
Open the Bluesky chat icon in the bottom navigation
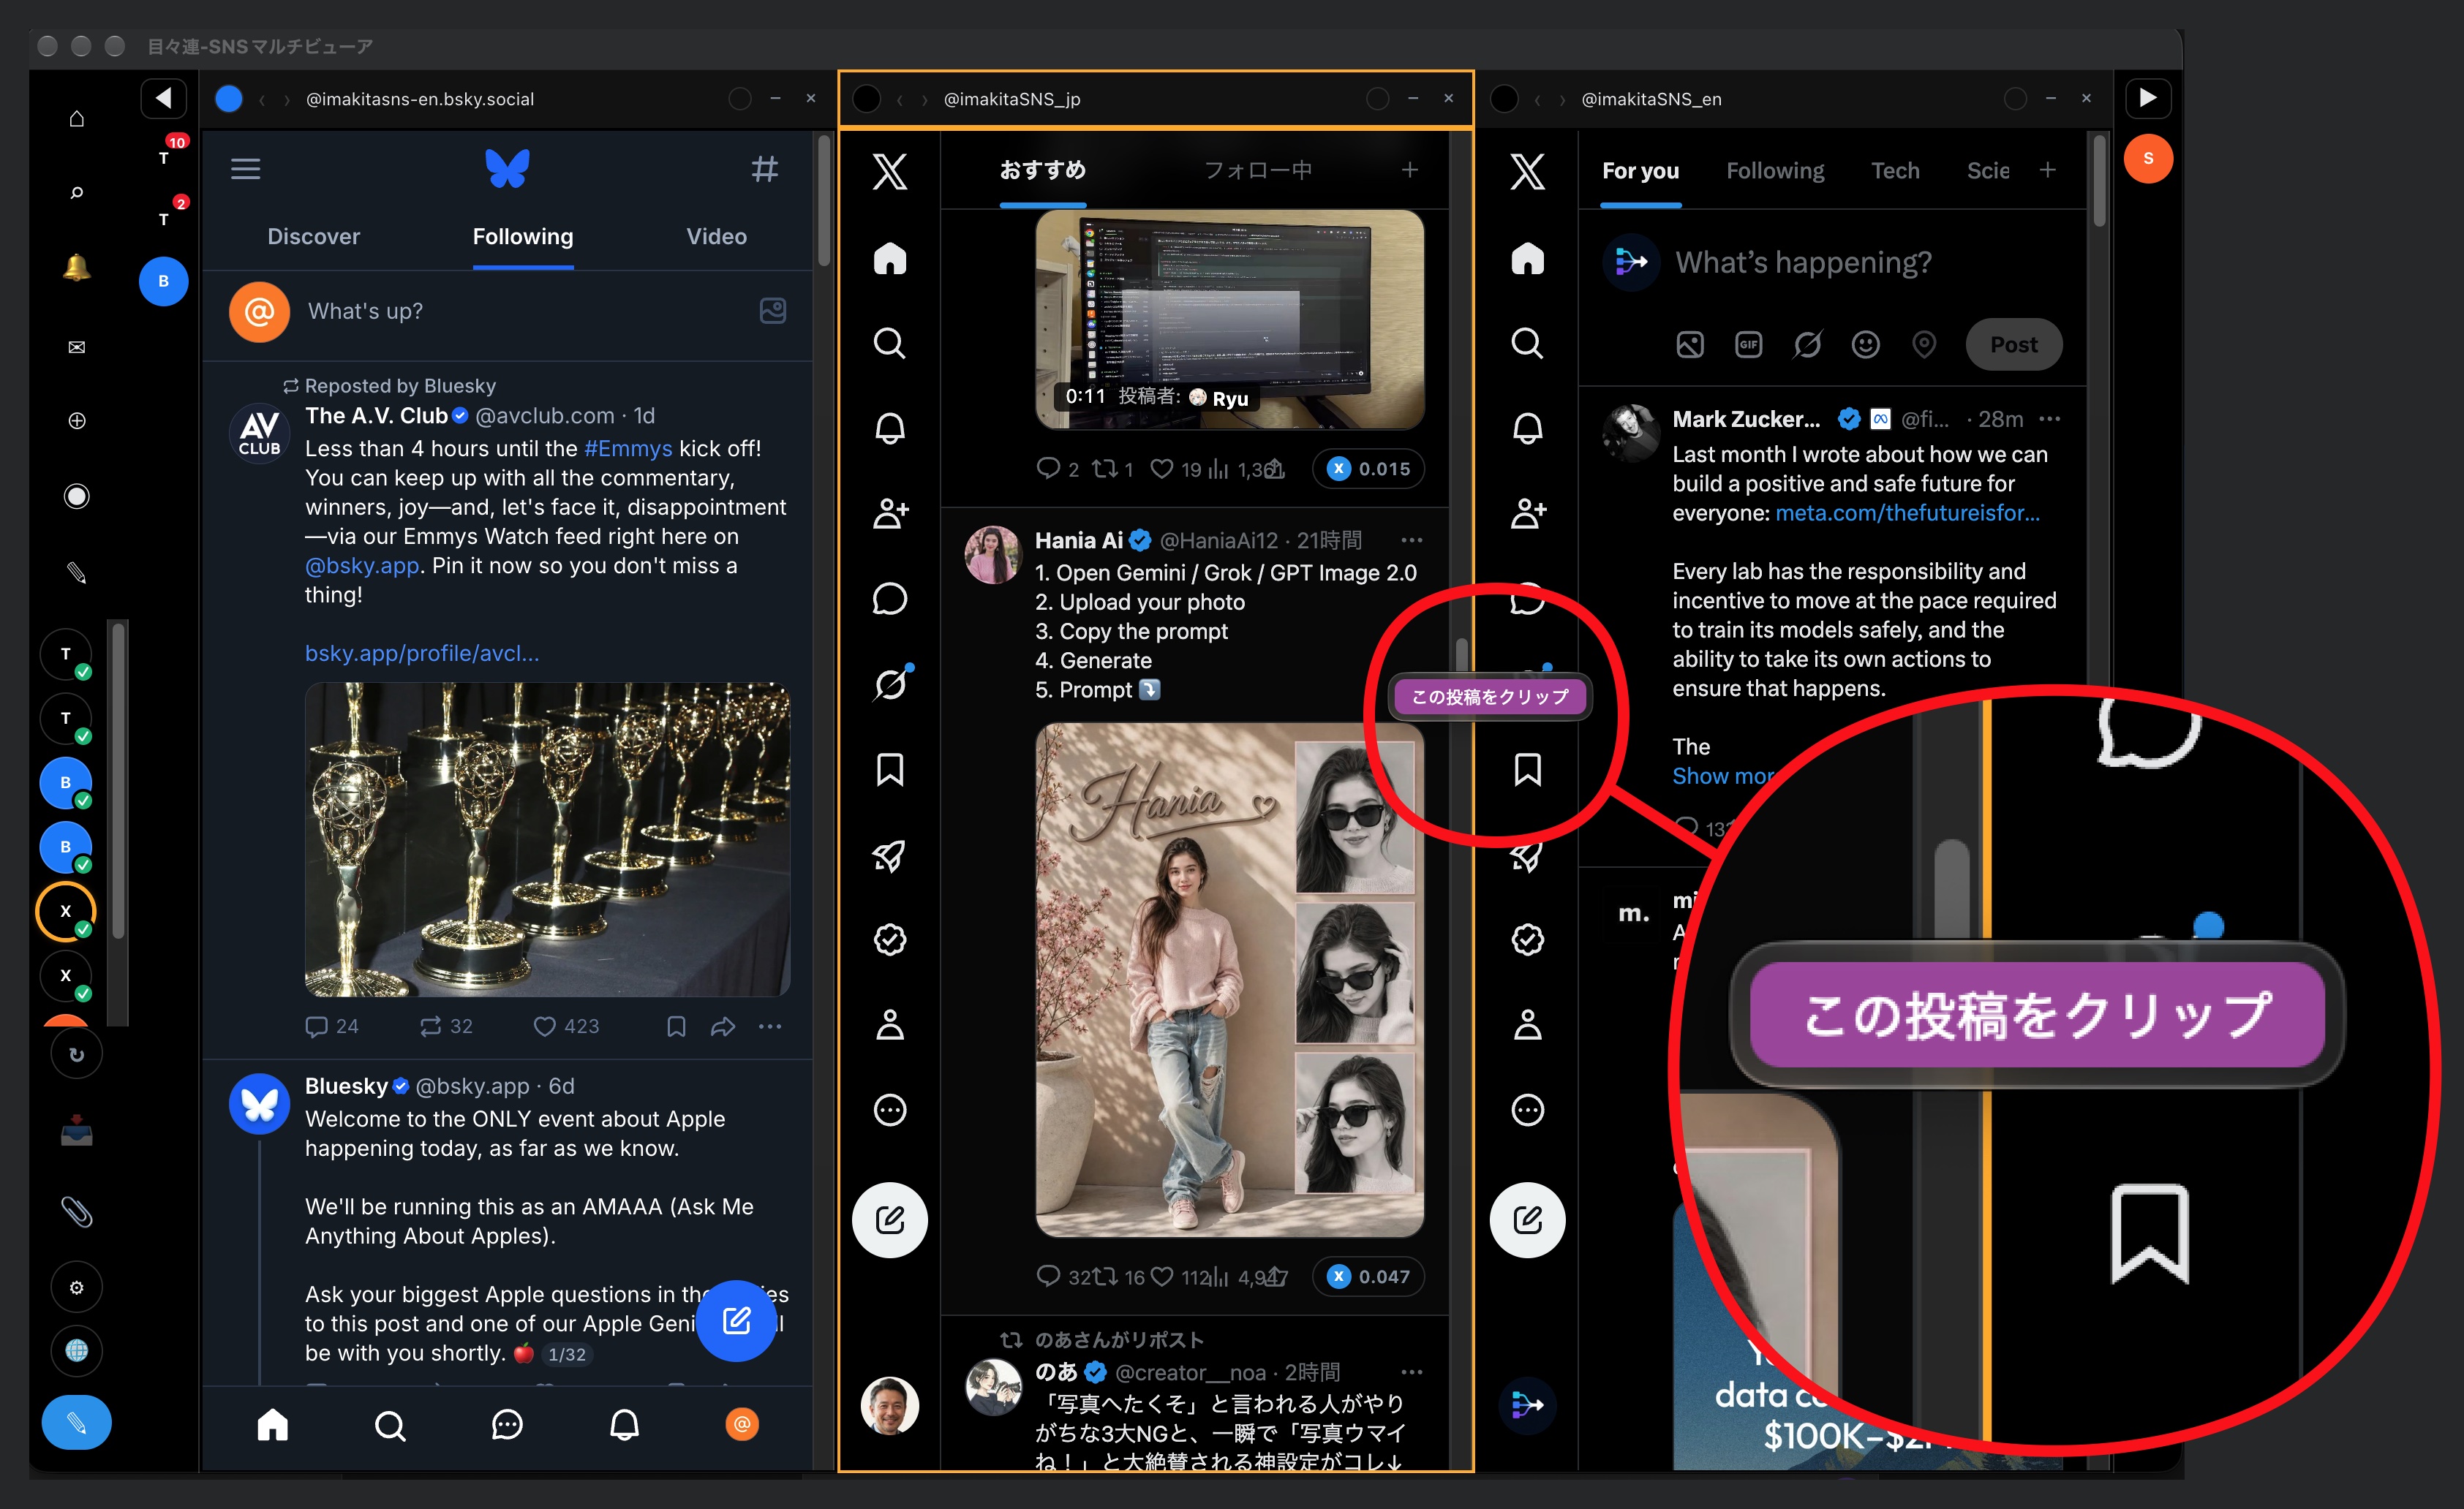(x=508, y=1424)
